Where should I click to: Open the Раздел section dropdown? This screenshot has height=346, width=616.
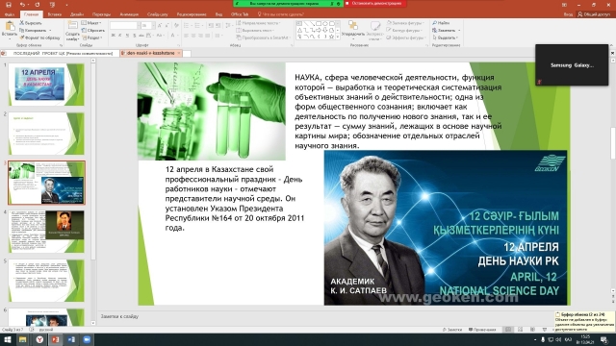pyautogui.click(x=92, y=37)
